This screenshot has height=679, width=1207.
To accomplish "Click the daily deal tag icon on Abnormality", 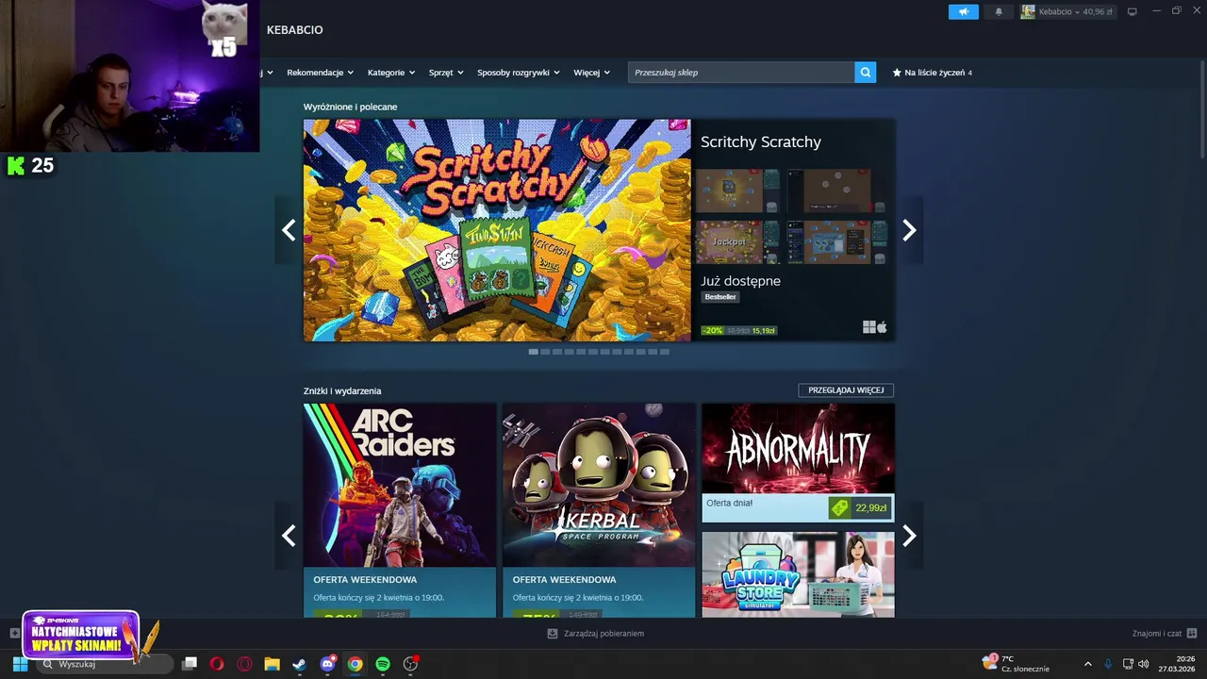I will pos(839,508).
